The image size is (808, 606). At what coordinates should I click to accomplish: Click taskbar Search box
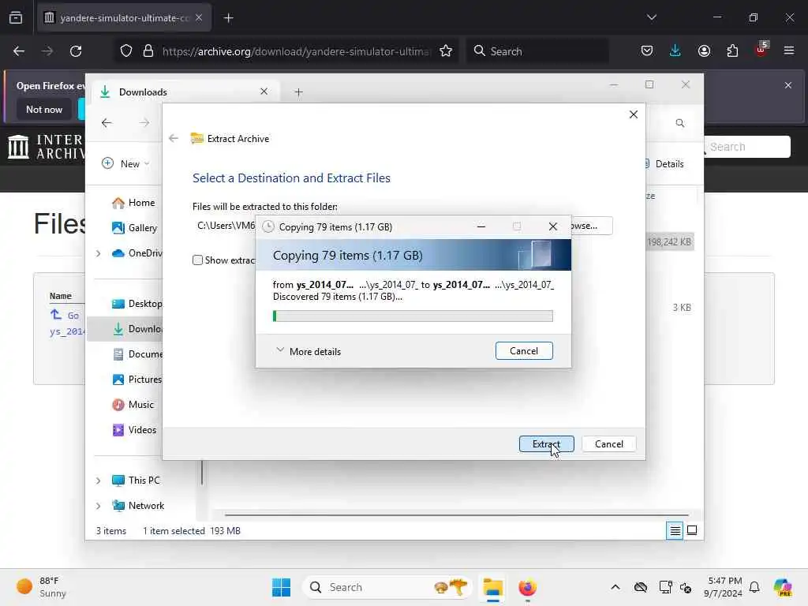point(387,587)
